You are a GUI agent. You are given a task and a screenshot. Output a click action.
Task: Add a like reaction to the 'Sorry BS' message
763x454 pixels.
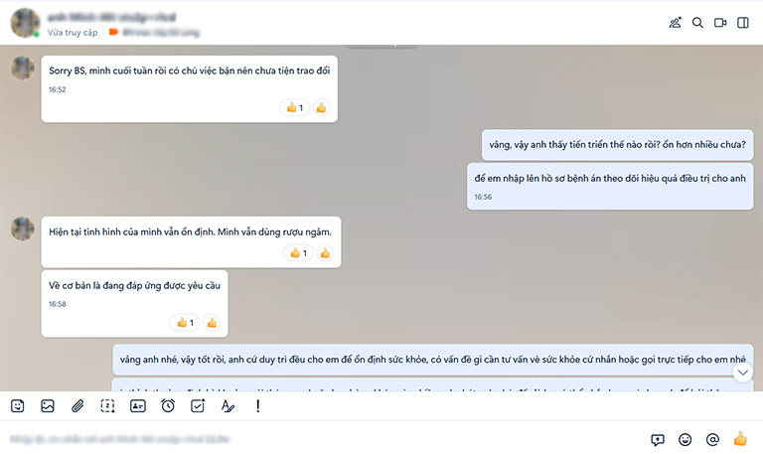pyautogui.click(x=321, y=107)
